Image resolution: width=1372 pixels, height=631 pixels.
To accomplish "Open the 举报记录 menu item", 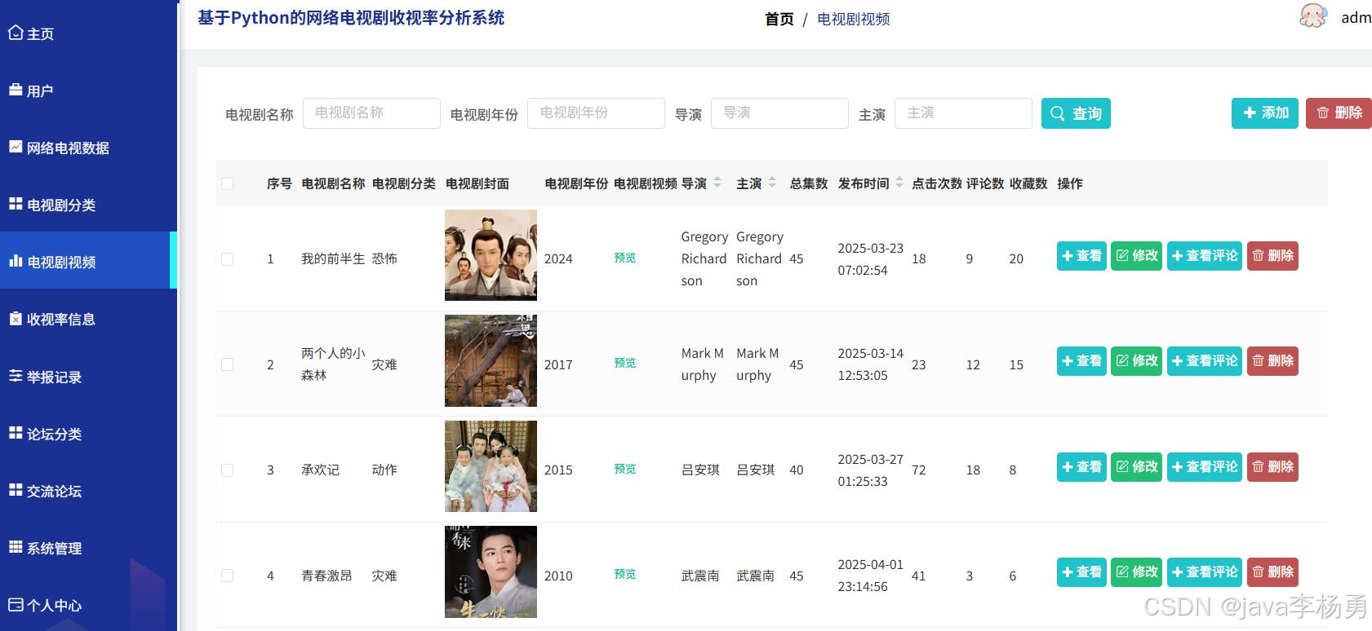I will (x=88, y=377).
